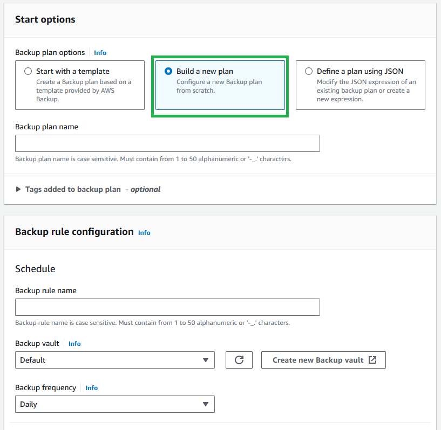
Task: Refresh the Backup vault list
Action: [x=239, y=360]
